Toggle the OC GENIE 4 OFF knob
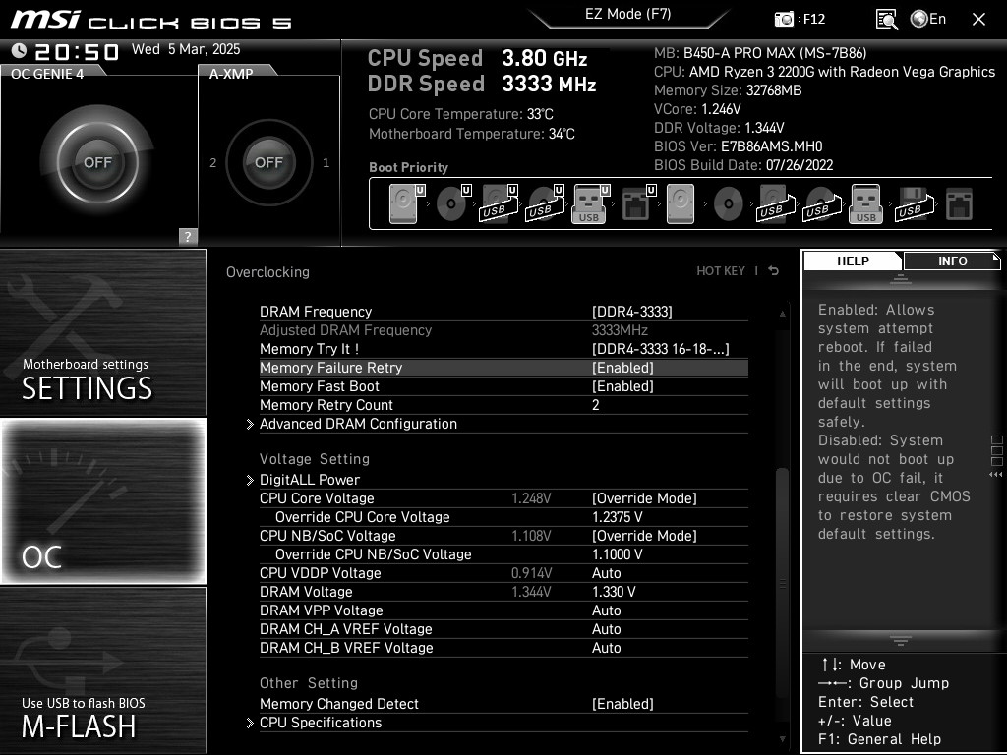Screen dimensions: 1007x755 coord(97,162)
